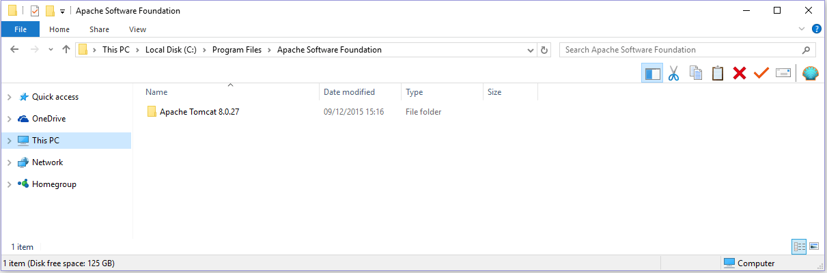
Task: Click the Search Apache Software Foundation box
Action: coord(679,50)
